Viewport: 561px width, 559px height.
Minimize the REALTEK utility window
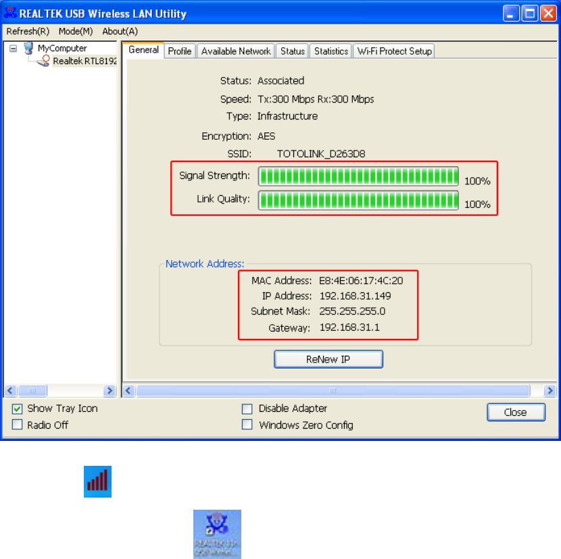(511, 14)
